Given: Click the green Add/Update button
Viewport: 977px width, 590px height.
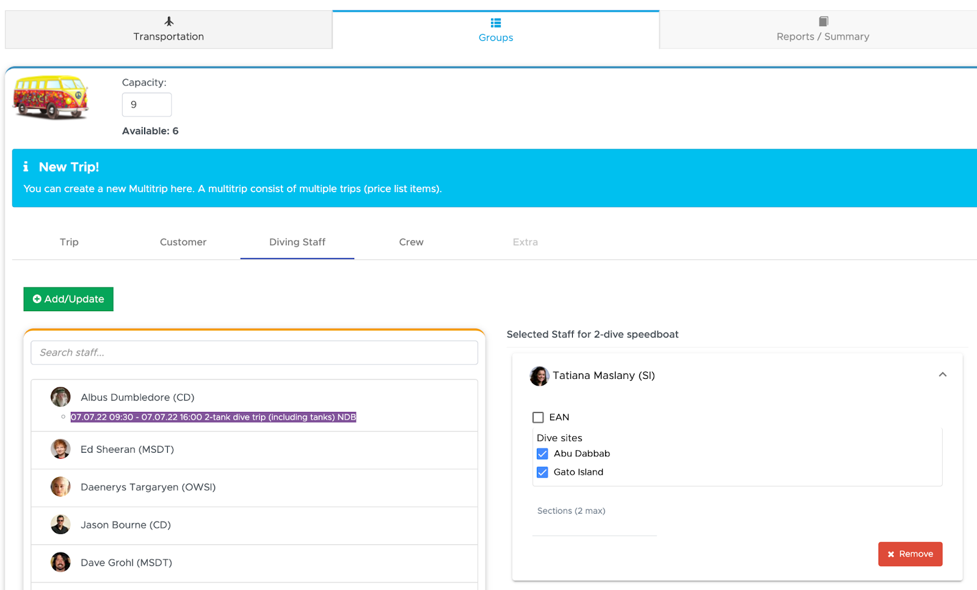Looking at the screenshot, I should (68, 299).
